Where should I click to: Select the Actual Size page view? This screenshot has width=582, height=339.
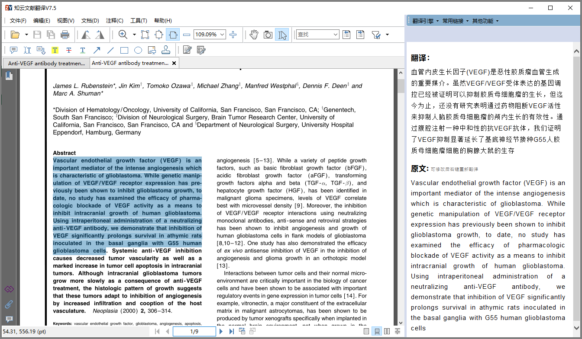(x=145, y=35)
